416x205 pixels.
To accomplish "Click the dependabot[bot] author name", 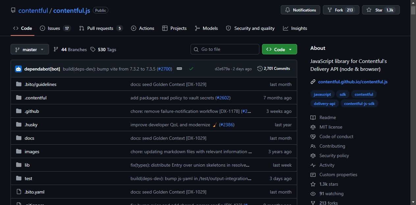I will coord(42,69).
